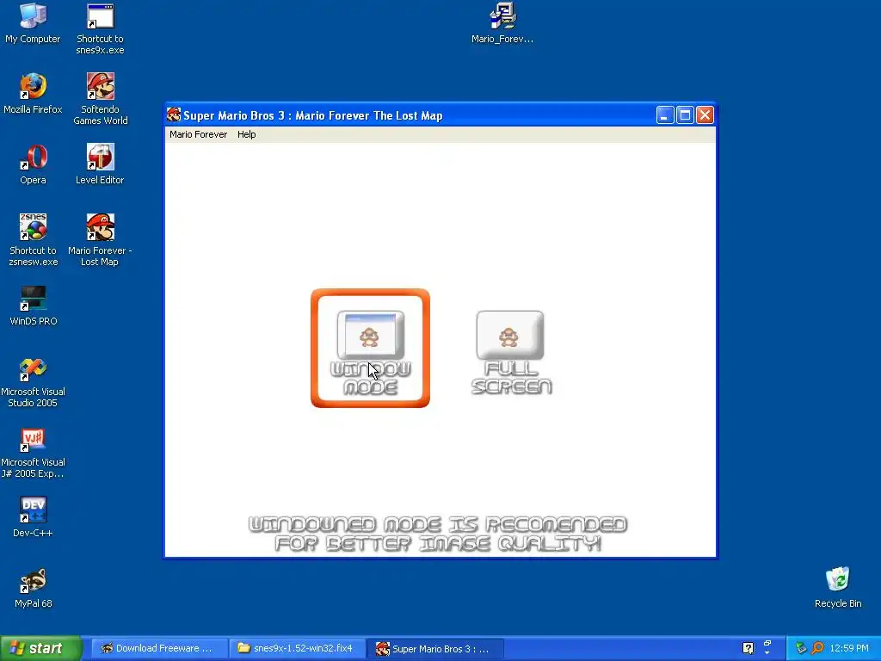
Task: Click the green network tray icon
Action: click(x=801, y=648)
